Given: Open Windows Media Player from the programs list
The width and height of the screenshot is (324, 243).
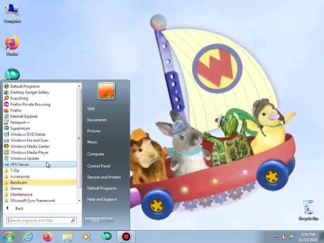Looking at the screenshot, I should (40, 152).
